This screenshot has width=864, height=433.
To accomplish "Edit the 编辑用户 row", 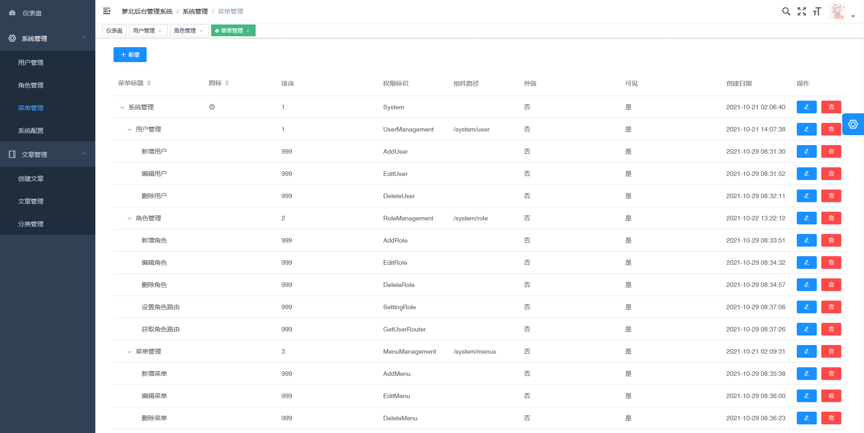I will (806, 174).
